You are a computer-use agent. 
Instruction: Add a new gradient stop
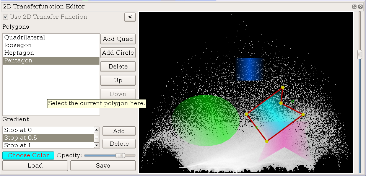click(119, 131)
